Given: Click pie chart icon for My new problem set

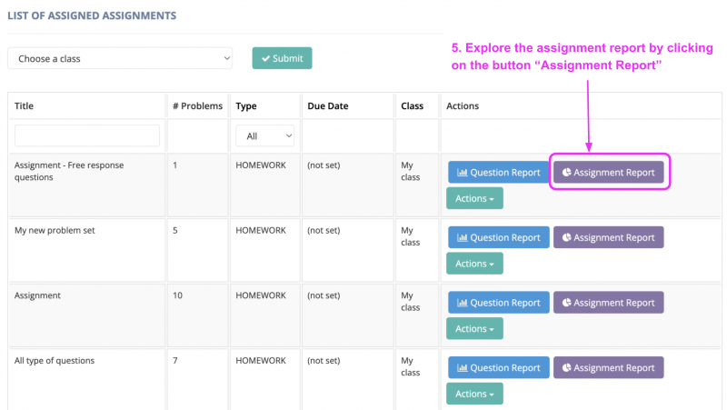Looking at the screenshot, I should pos(566,238).
